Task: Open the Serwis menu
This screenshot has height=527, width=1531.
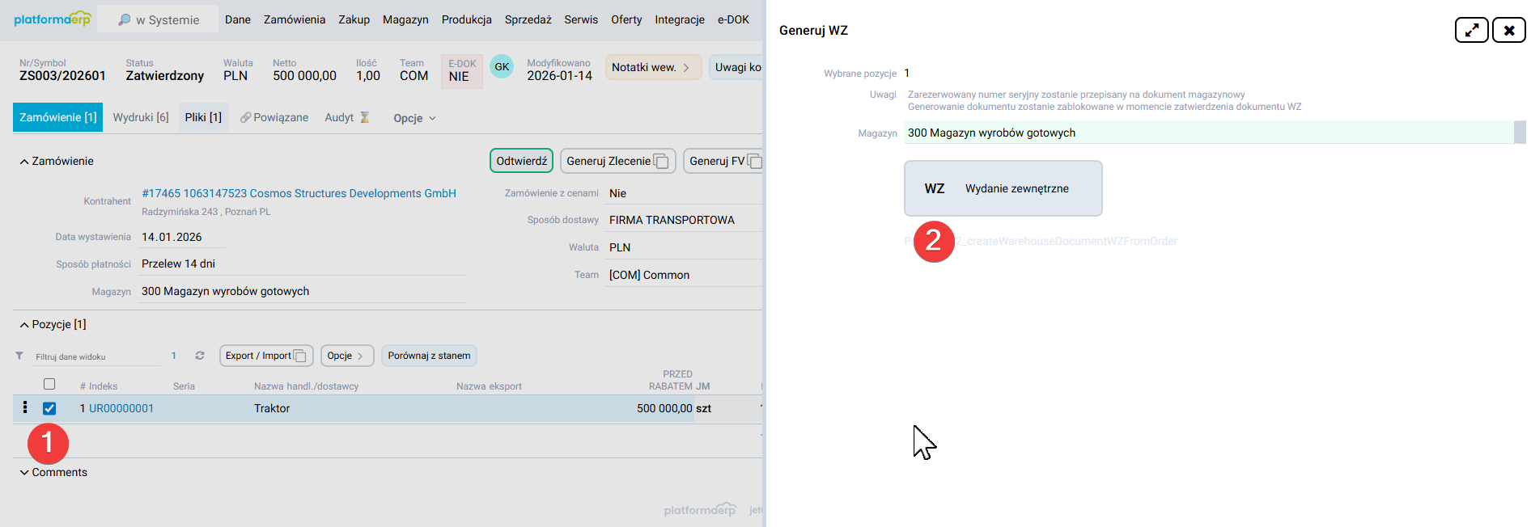Action: [x=581, y=19]
